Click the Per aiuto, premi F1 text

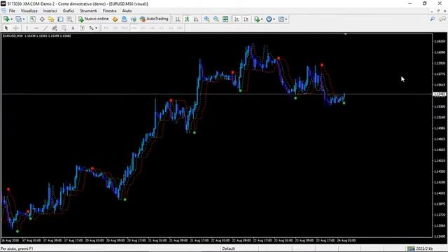[x=17, y=248]
